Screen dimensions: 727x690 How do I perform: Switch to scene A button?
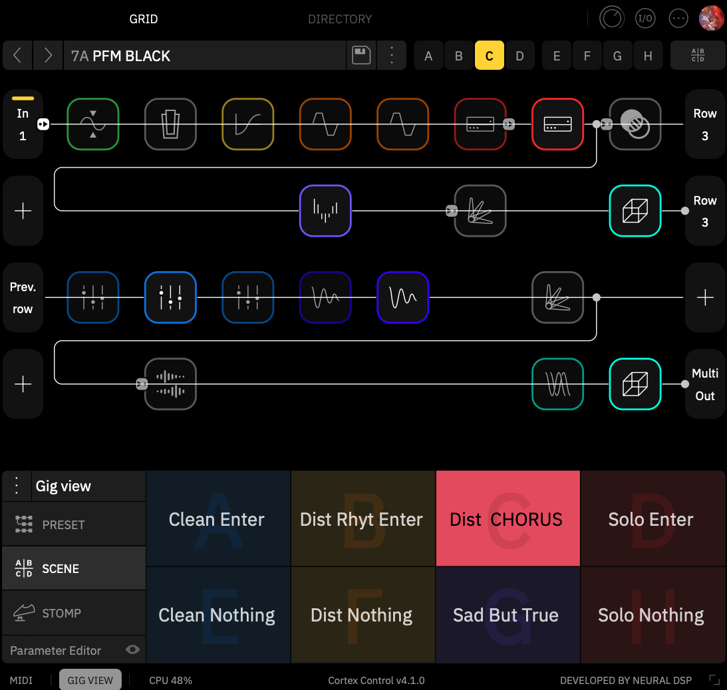(x=428, y=56)
